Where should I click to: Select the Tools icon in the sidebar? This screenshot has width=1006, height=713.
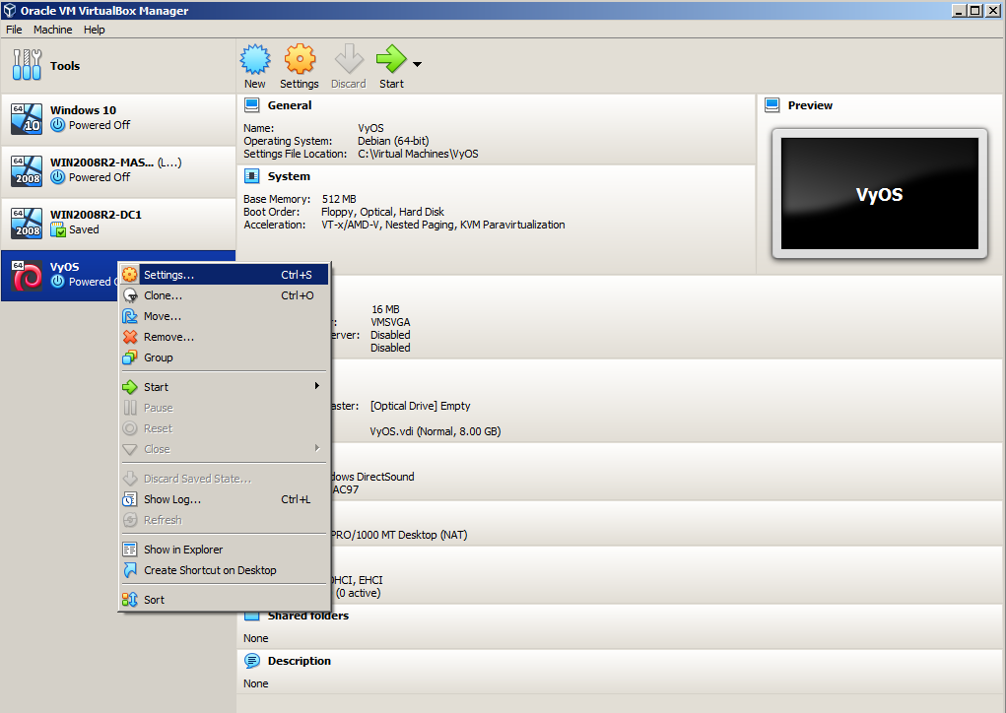(x=65, y=65)
